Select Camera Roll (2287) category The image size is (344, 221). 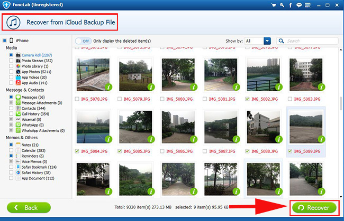pos(37,55)
